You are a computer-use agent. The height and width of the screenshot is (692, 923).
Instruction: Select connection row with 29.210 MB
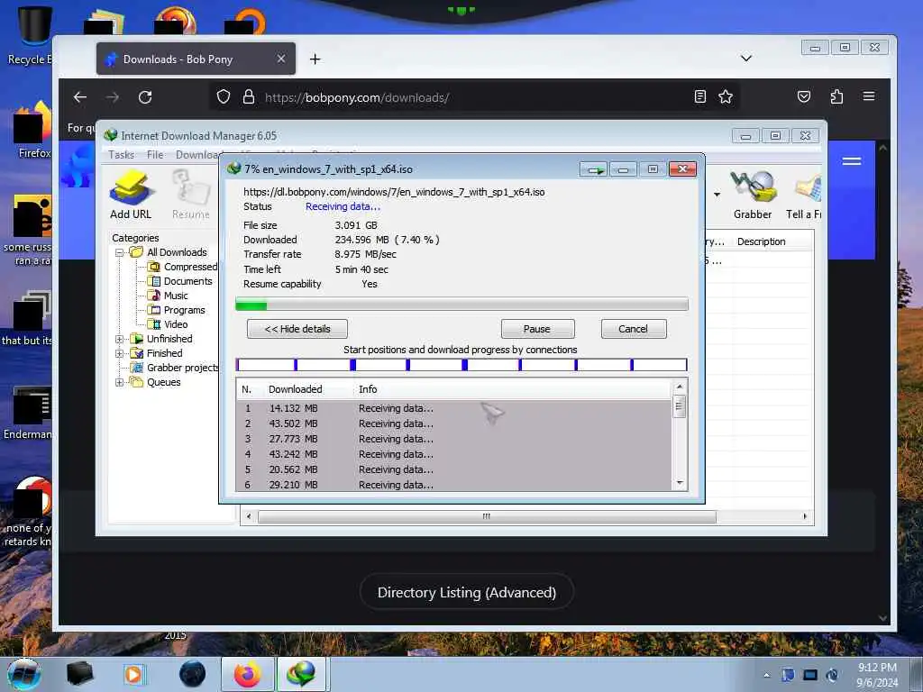tap(454, 485)
